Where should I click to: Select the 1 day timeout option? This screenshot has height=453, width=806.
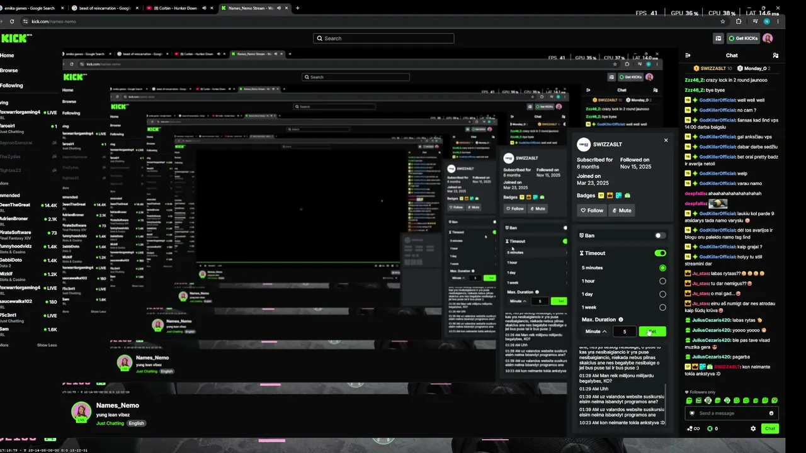(x=662, y=294)
